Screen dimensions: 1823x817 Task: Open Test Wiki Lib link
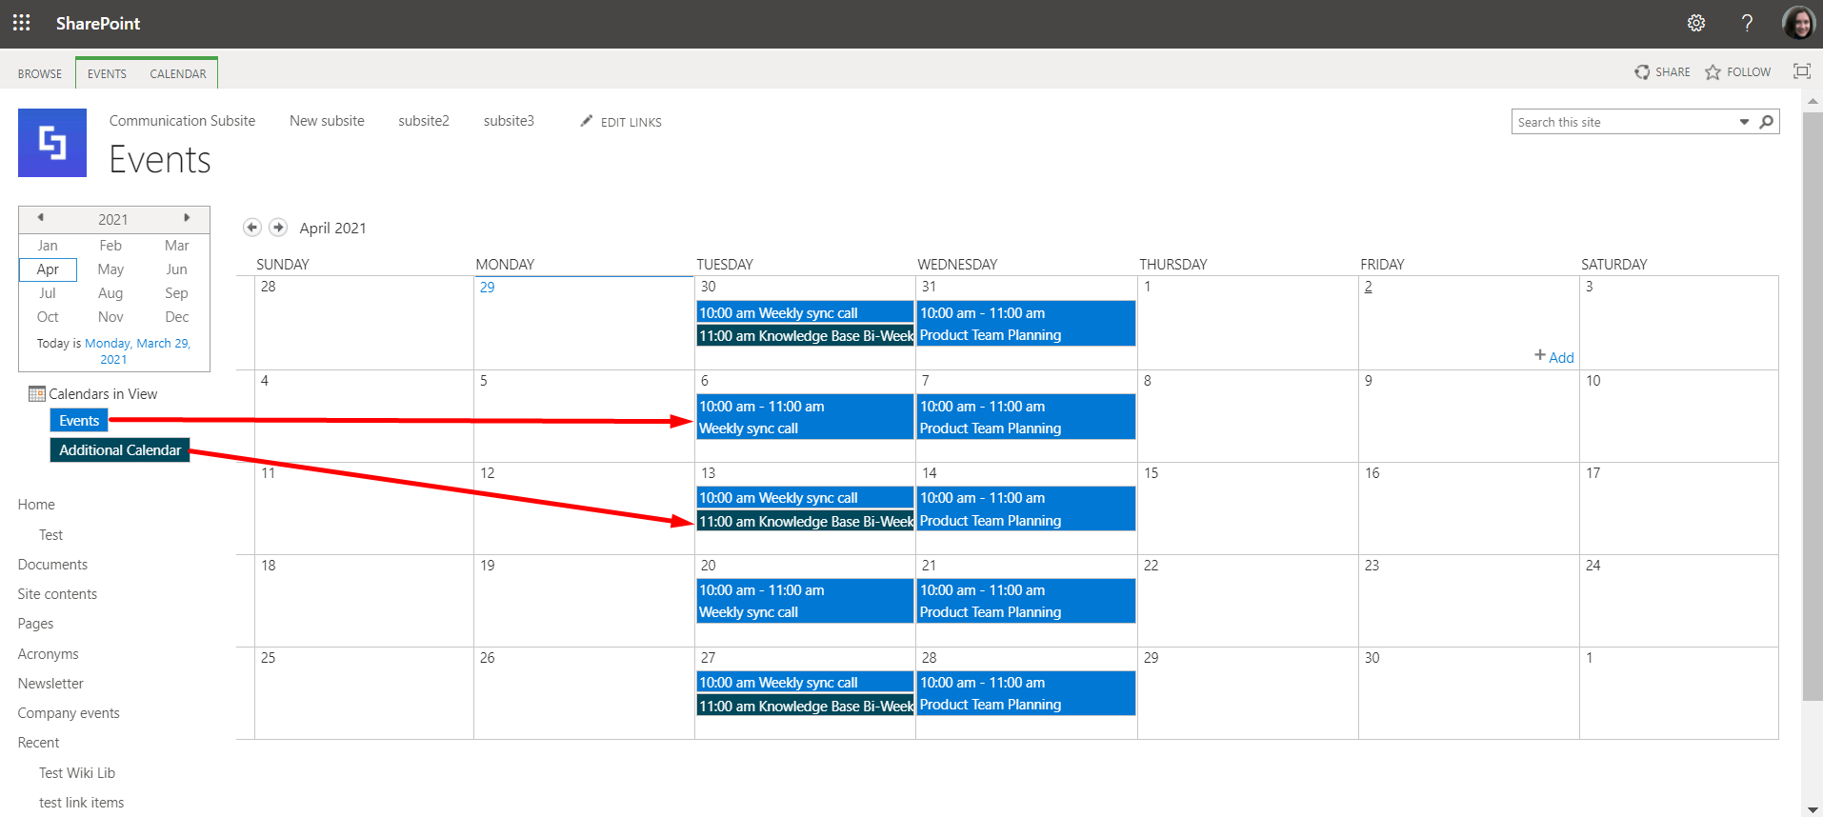tap(77, 773)
